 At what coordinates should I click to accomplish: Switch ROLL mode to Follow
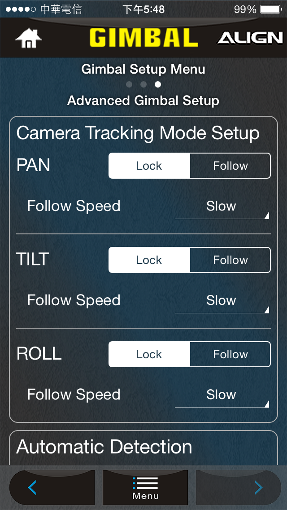click(x=230, y=354)
